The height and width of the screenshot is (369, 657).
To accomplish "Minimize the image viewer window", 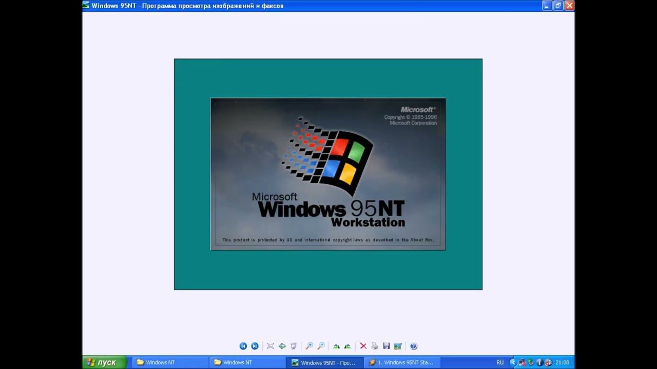I will tap(547, 6).
